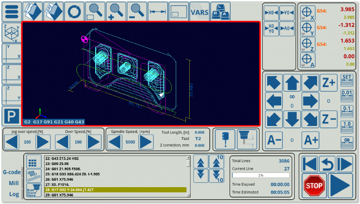The width and height of the screenshot is (360, 204).
Task: Jog the A axis positive with A+
Action: [x=310, y=140]
